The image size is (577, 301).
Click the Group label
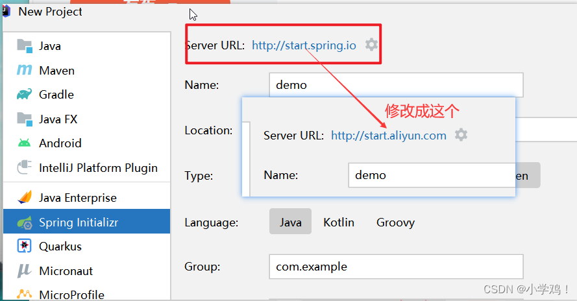point(203,267)
